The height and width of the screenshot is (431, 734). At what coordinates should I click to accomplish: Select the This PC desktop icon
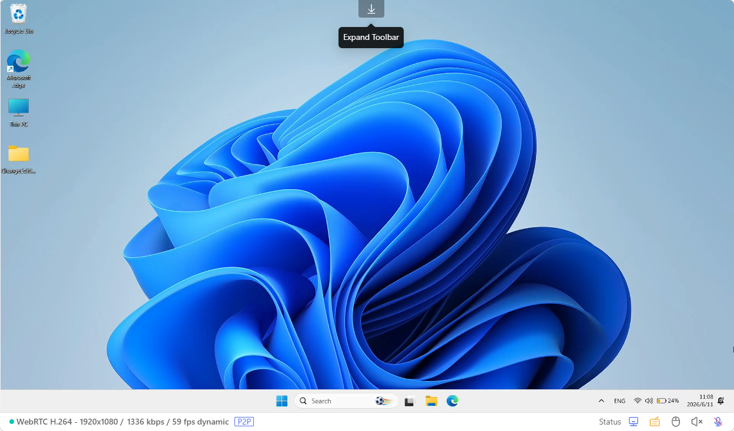click(18, 113)
